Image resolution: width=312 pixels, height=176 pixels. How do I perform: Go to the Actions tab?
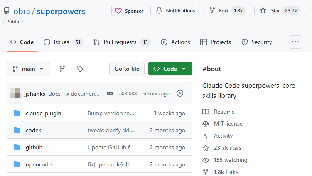coord(175,42)
